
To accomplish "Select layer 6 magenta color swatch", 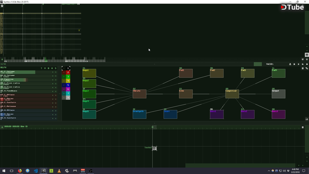I will 68,89.
